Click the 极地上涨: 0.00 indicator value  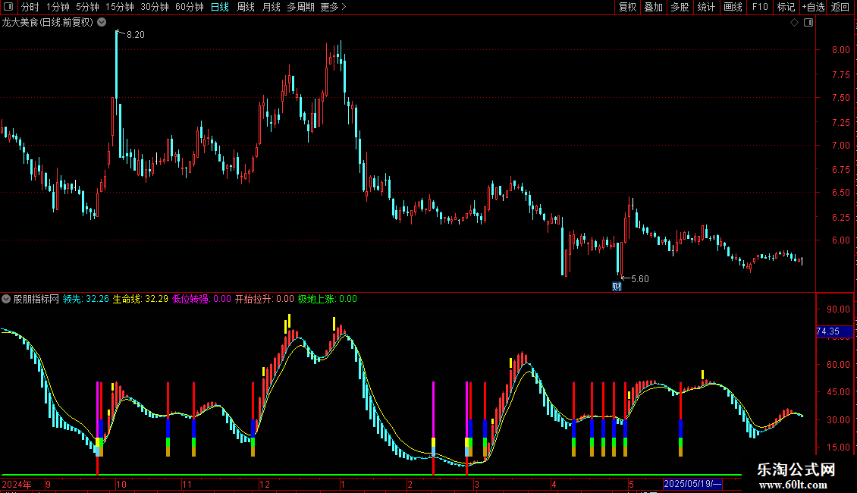328,299
